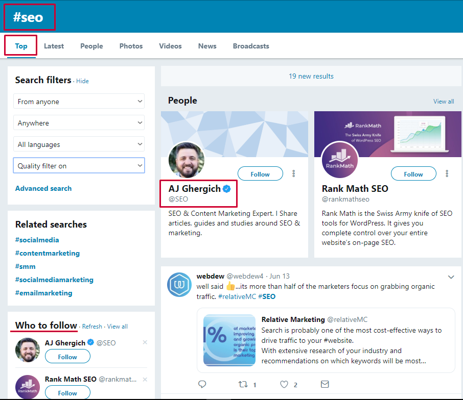Open Jun 13 tweet timestamp
Image resolution: width=463 pixels, height=400 pixels.
pyautogui.click(x=280, y=276)
